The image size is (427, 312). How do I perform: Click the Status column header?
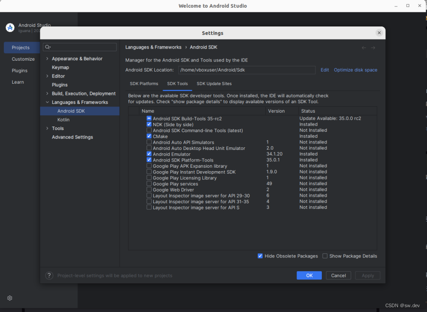pyautogui.click(x=338, y=111)
